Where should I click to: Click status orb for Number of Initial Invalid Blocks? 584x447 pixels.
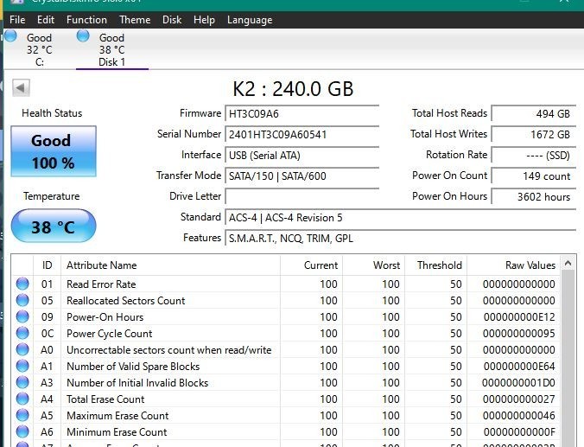point(22,382)
